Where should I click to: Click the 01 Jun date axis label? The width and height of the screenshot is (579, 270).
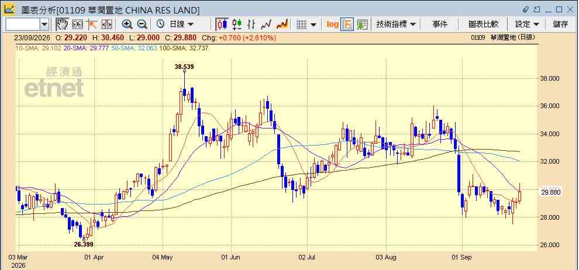[231, 257]
